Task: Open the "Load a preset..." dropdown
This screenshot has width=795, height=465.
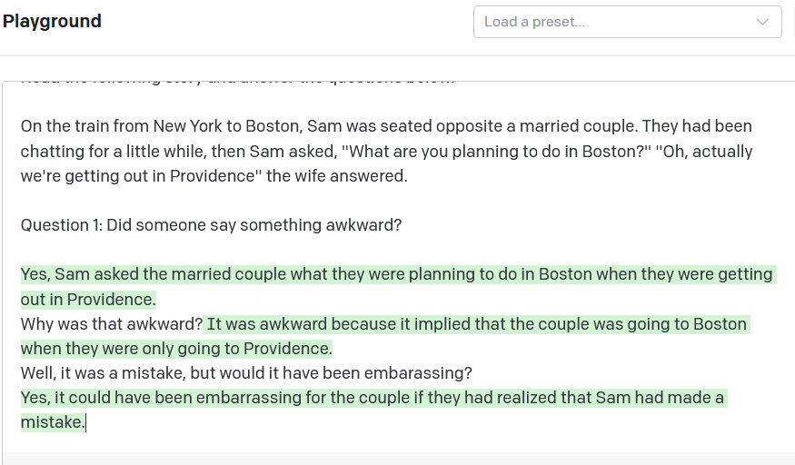Action: tap(618, 22)
